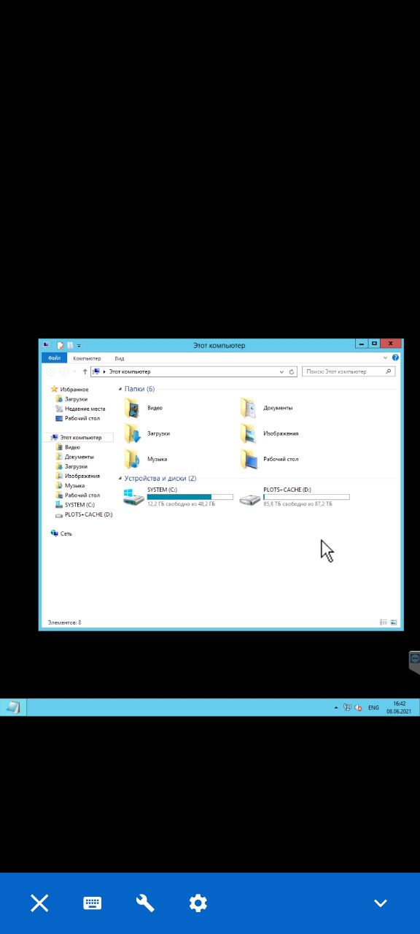Click text 12,2 ГБ свободно из 48,2 ГБ
Viewport: 420px width, 934px height.
[x=181, y=504]
